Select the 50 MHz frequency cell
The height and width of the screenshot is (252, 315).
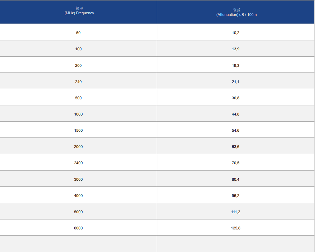[78, 32]
